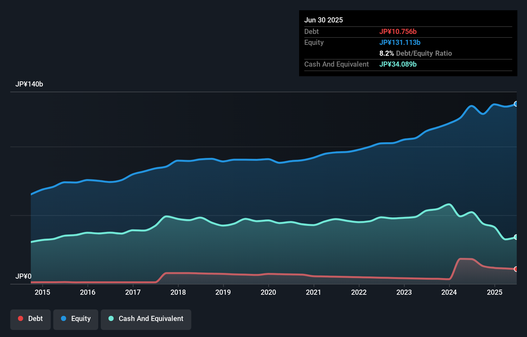Click the Equity row in the tooltip
527x337 pixels.
tap(353, 42)
